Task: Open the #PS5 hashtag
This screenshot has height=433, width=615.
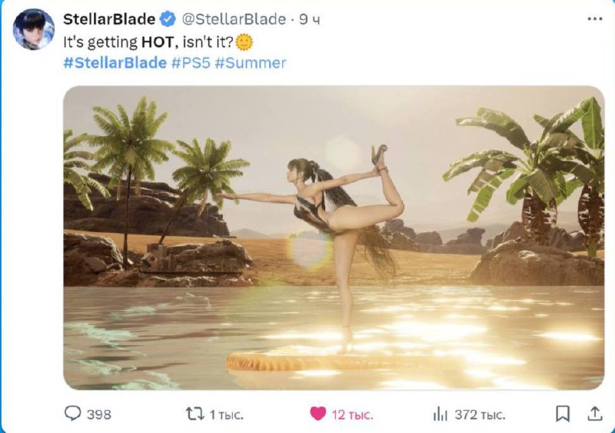Action: click(191, 63)
